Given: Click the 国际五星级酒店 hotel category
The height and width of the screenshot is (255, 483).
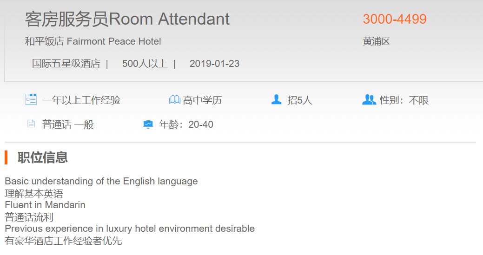Looking at the screenshot, I should (x=66, y=64).
